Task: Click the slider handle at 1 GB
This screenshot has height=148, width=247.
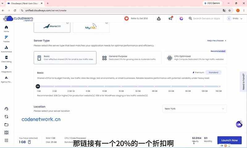Action: coord(38,87)
